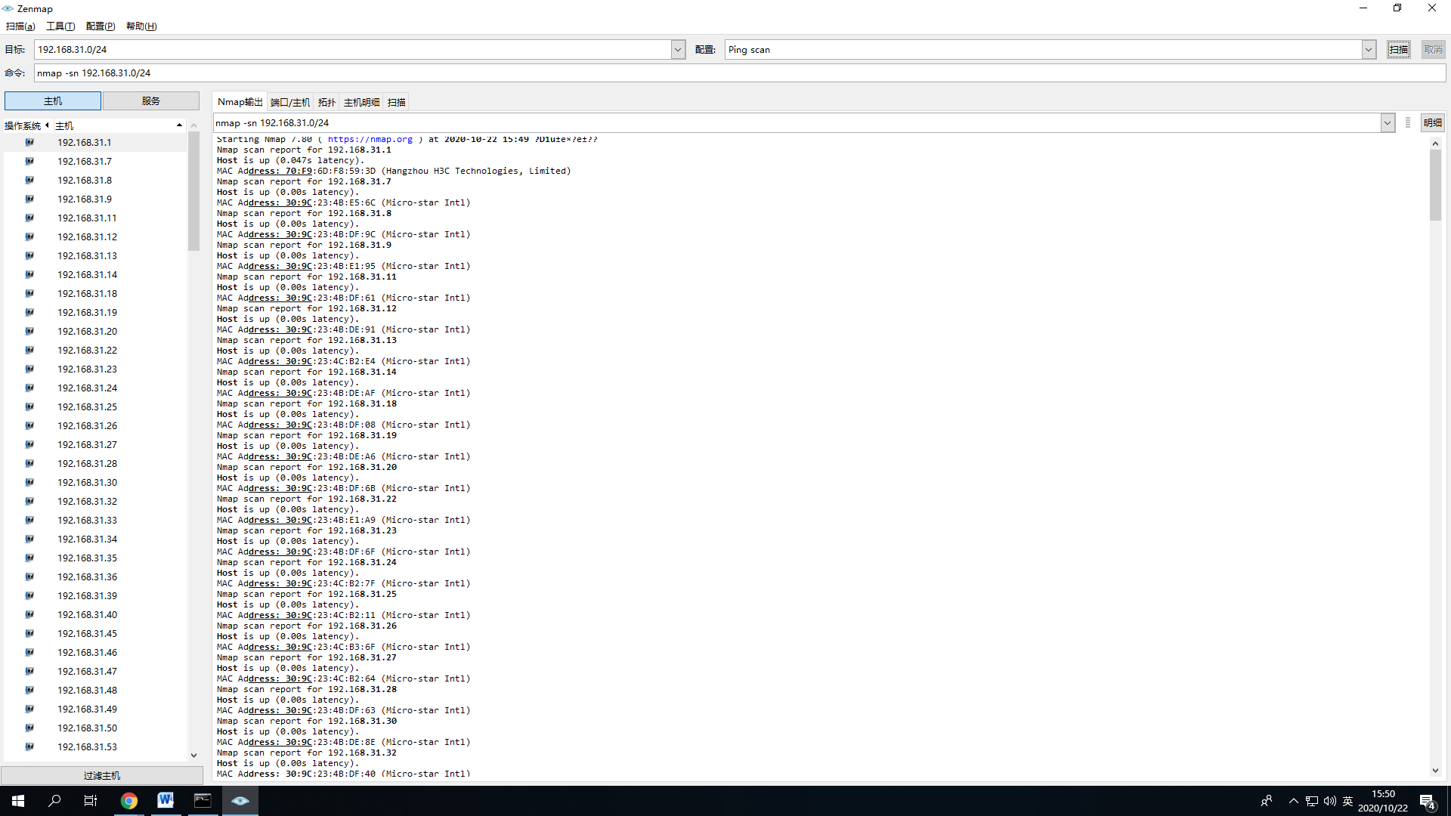Click the 扫描 scan button
This screenshot has height=816, width=1451.
(x=1398, y=50)
